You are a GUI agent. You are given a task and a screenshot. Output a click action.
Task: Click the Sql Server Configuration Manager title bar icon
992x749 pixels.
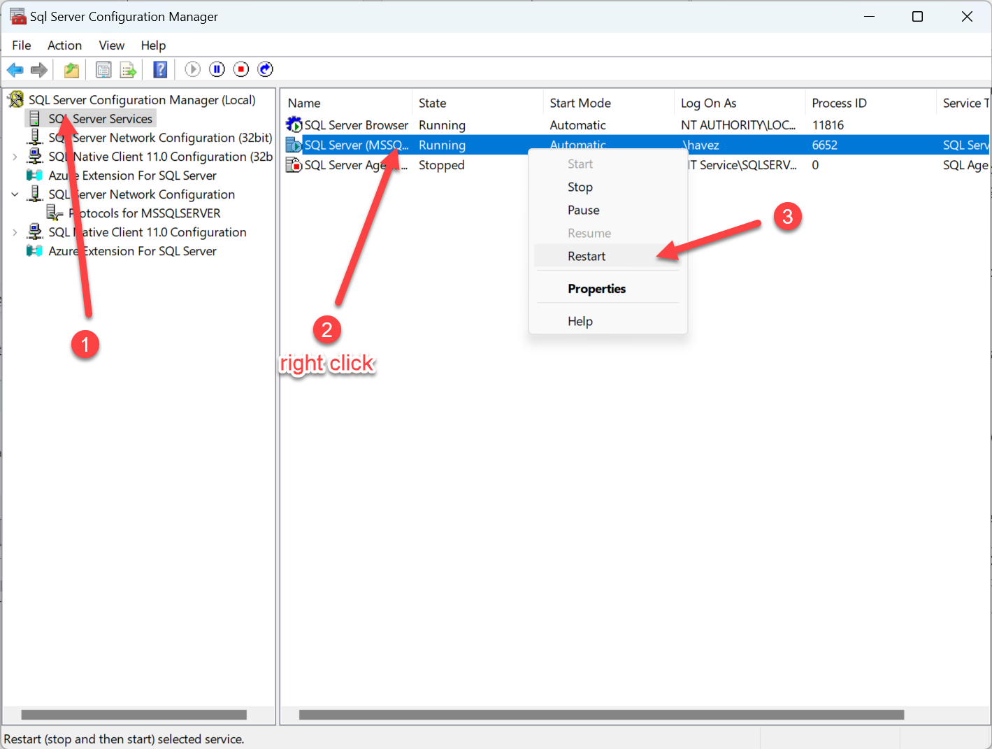click(17, 16)
